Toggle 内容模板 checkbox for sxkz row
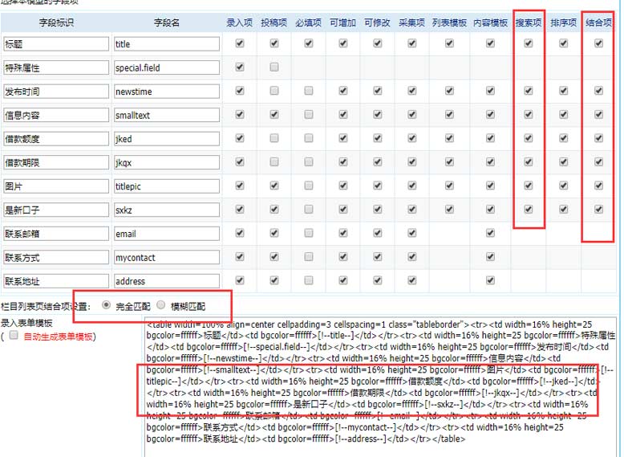The image size is (624, 457). (x=490, y=209)
